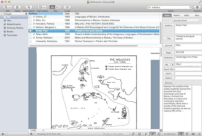Screen dimensions: 202x136
Task: Switch to the Atta... inspector tab
Action: pyautogui.click(x=197, y=15)
